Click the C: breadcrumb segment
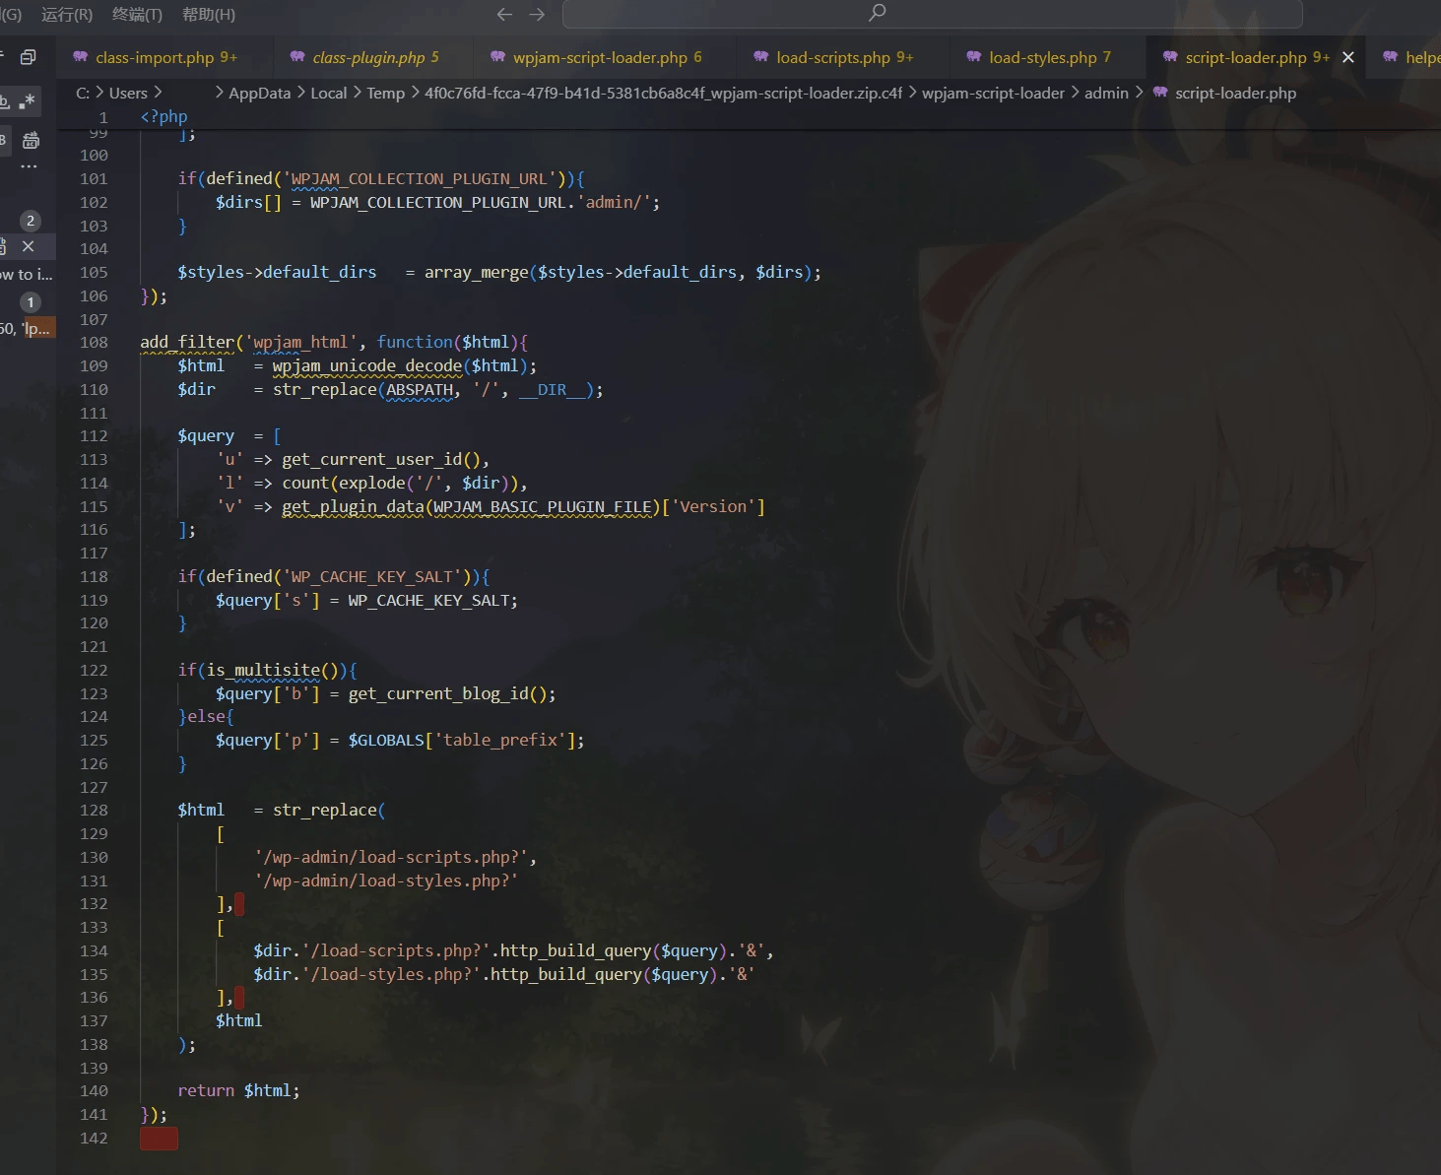This screenshot has height=1175, width=1441. (83, 93)
